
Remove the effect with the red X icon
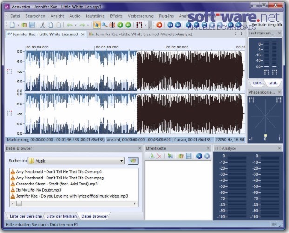coord(159,156)
